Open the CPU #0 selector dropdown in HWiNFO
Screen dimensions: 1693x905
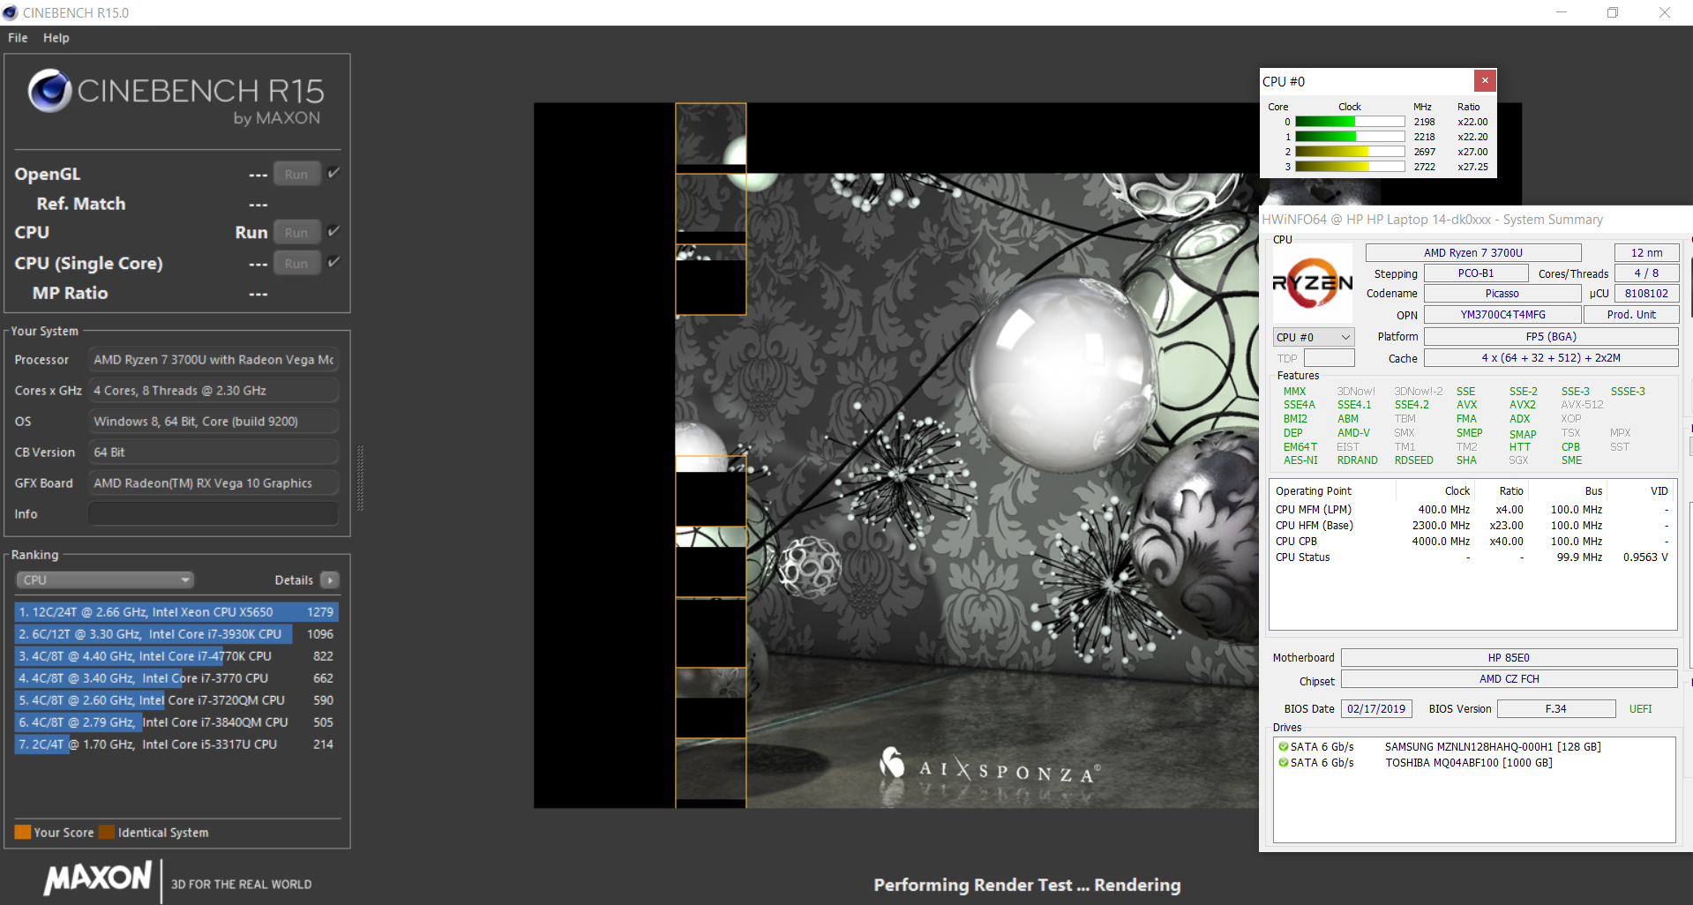pyautogui.click(x=1314, y=337)
